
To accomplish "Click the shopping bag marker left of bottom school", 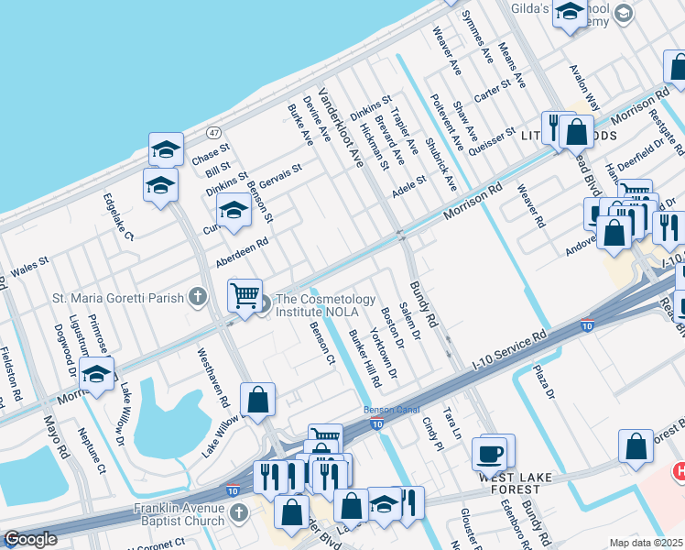I will click(351, 507).
